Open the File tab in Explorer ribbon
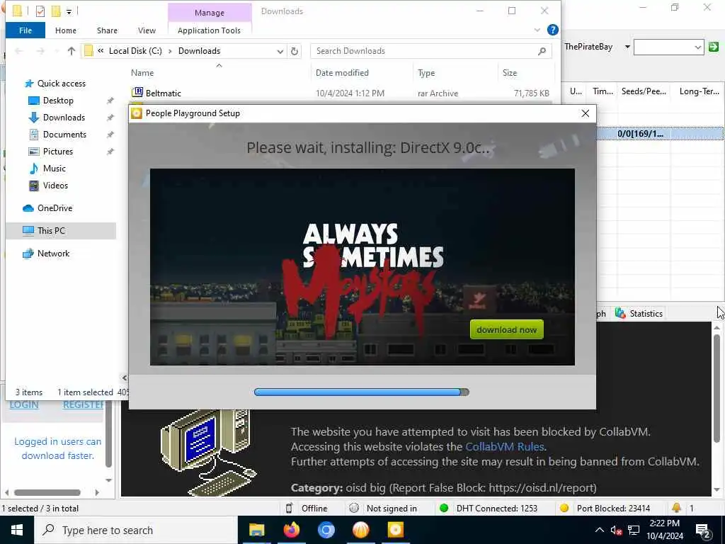 (25, 30)
